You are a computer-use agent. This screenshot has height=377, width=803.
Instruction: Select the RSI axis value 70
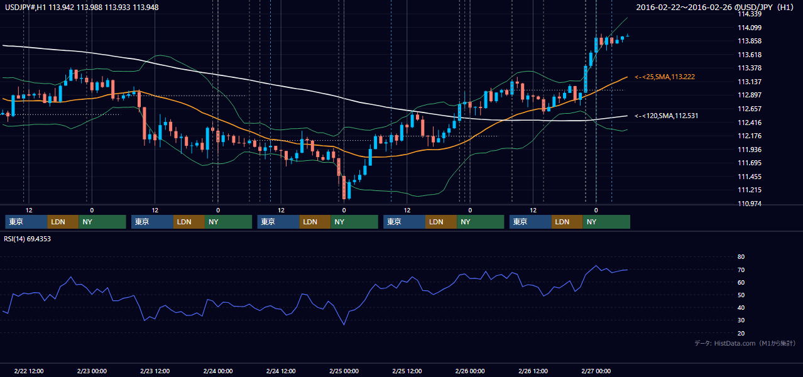[741, 270]
